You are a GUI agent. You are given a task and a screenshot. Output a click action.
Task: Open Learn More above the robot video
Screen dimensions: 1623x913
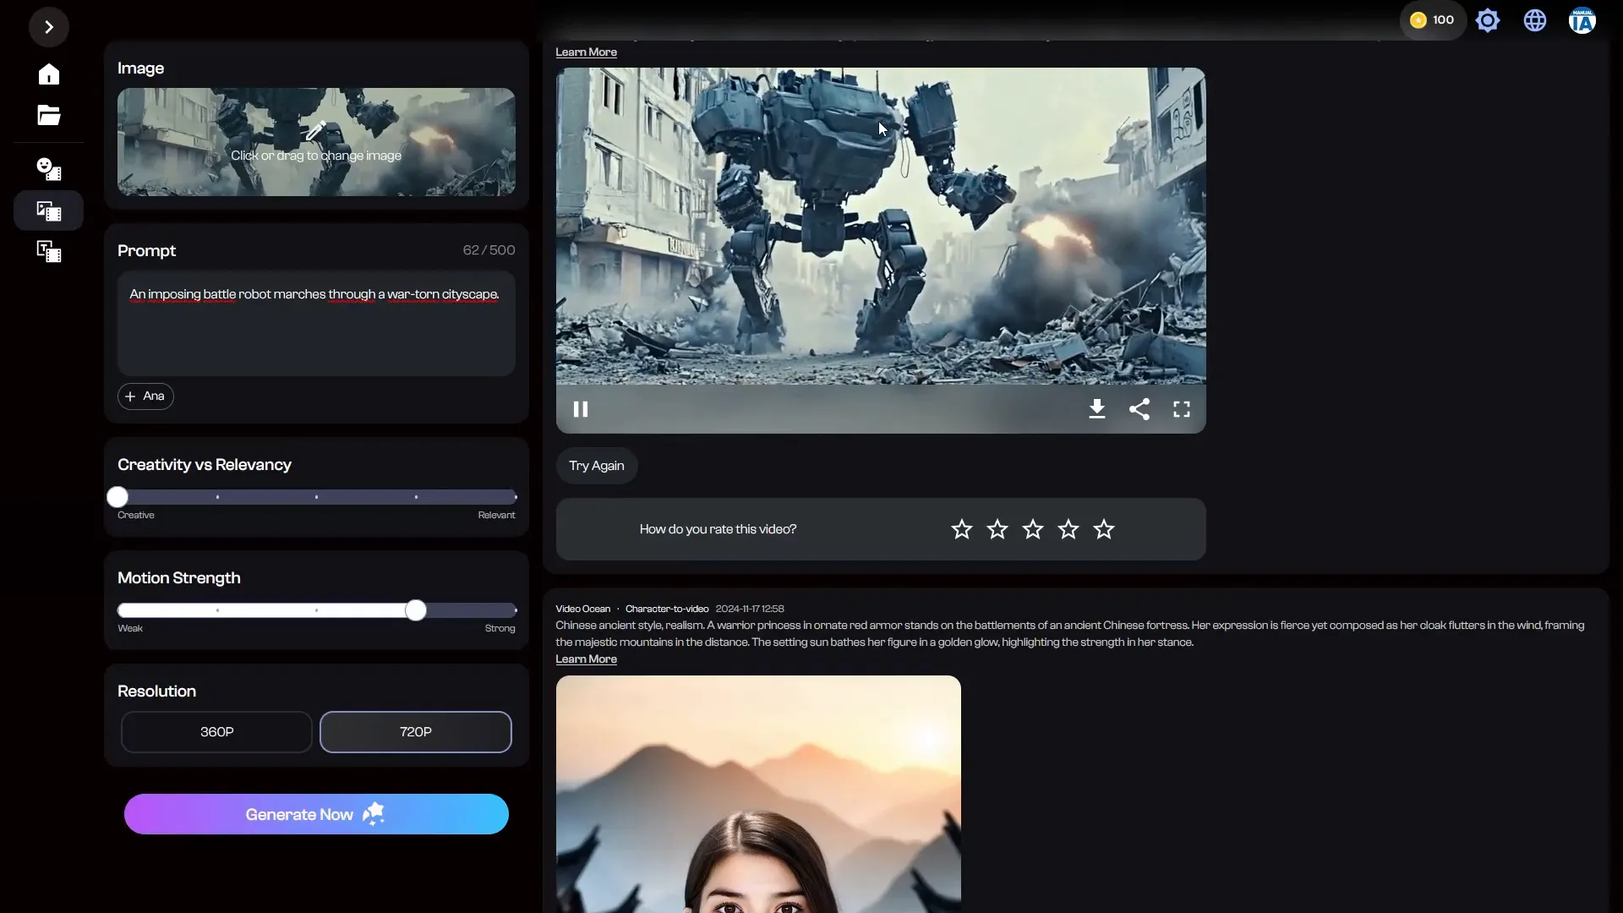(x=586, y=52)
